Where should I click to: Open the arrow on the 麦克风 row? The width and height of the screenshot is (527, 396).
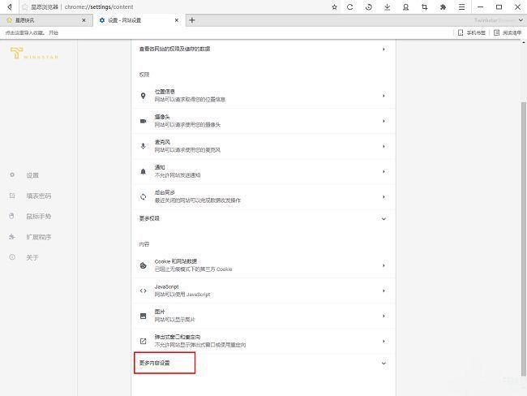[x=383, y=146]
